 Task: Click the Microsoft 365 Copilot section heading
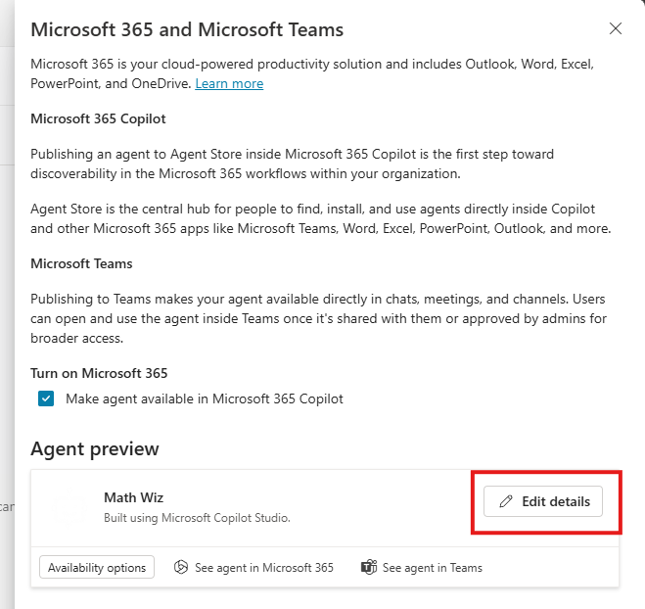click(x=98, y=118)
